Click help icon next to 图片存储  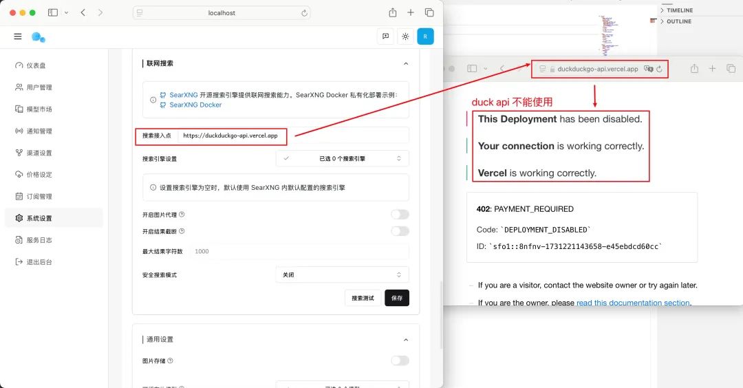pyautogui.click(x=171, y=360)
